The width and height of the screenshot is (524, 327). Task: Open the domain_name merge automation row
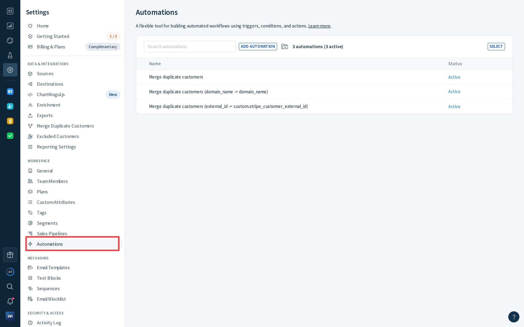324,92
